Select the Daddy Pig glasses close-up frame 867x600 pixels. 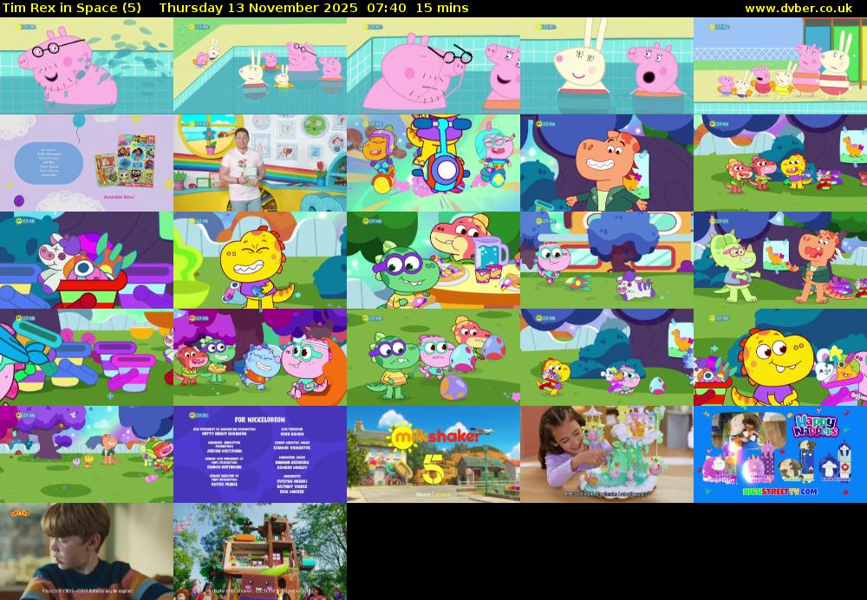pyautogui.click(x=433, y=66)
